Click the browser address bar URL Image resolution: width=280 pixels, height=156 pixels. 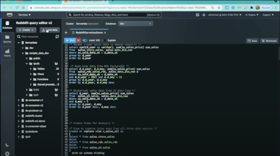(121, 8)
